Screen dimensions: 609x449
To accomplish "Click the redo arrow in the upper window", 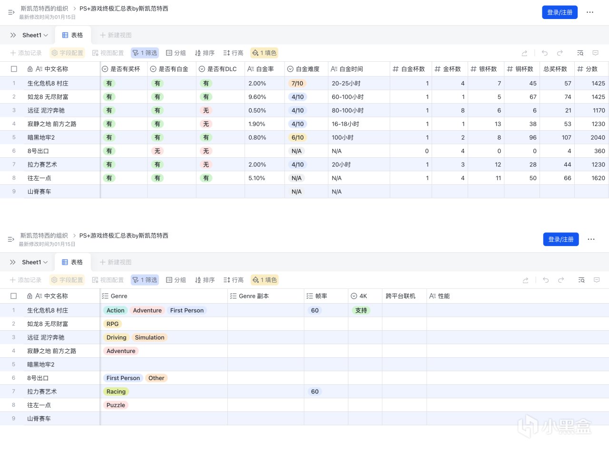I will pos(560,53).
